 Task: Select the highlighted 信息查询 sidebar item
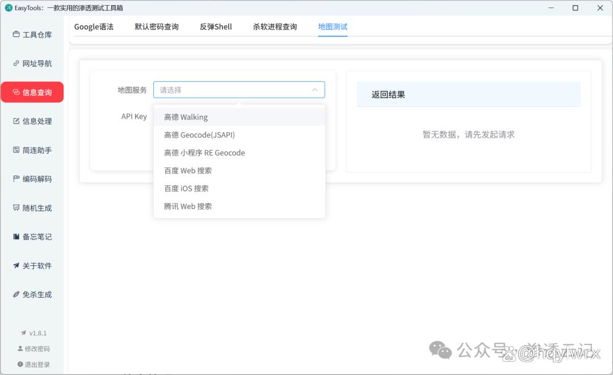[x=32, y=93]
